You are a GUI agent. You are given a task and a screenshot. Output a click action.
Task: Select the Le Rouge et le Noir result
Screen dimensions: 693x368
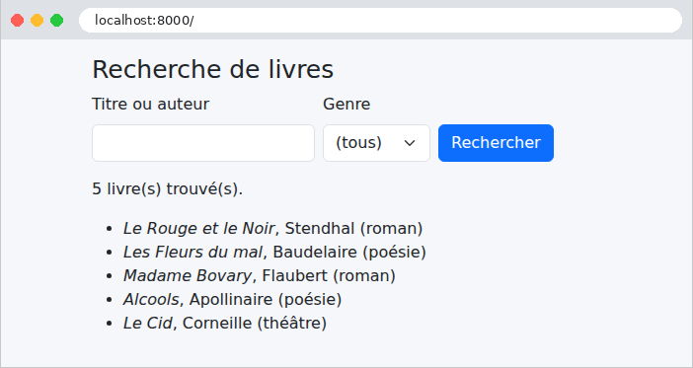click(272, 229)
